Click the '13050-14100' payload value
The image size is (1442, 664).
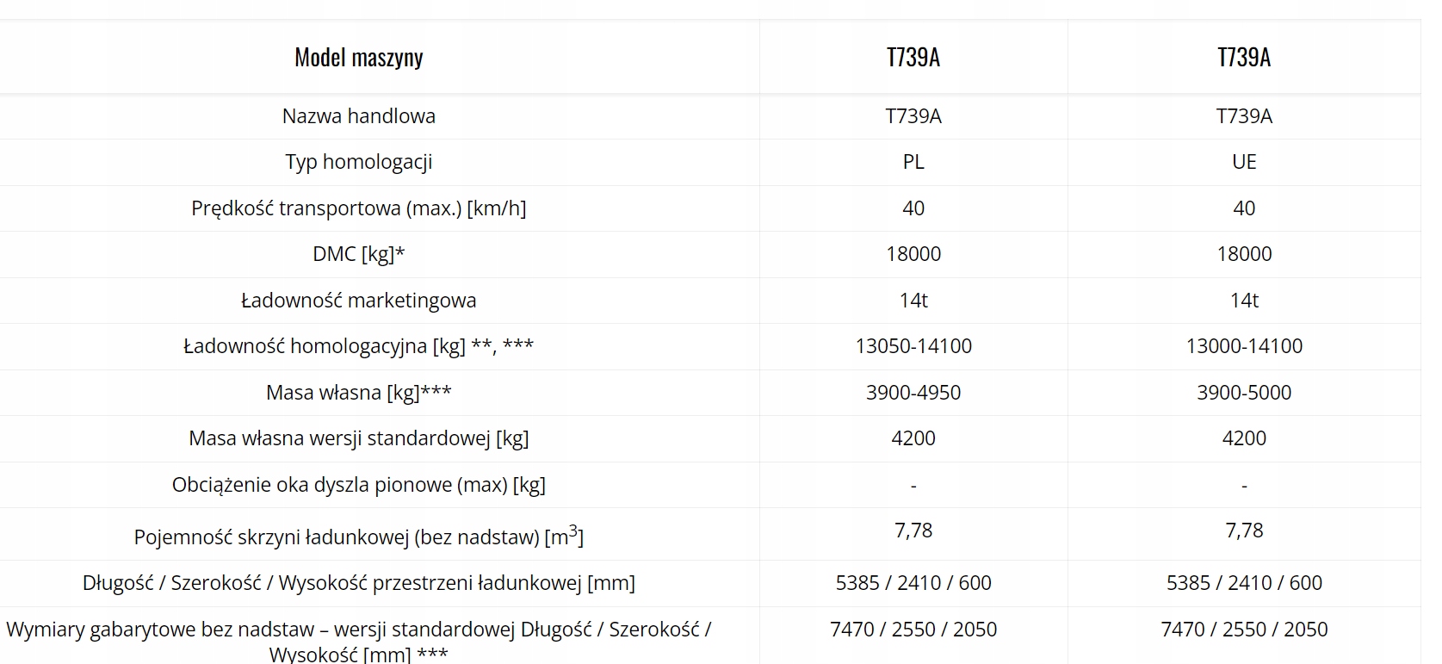(913, 346)
